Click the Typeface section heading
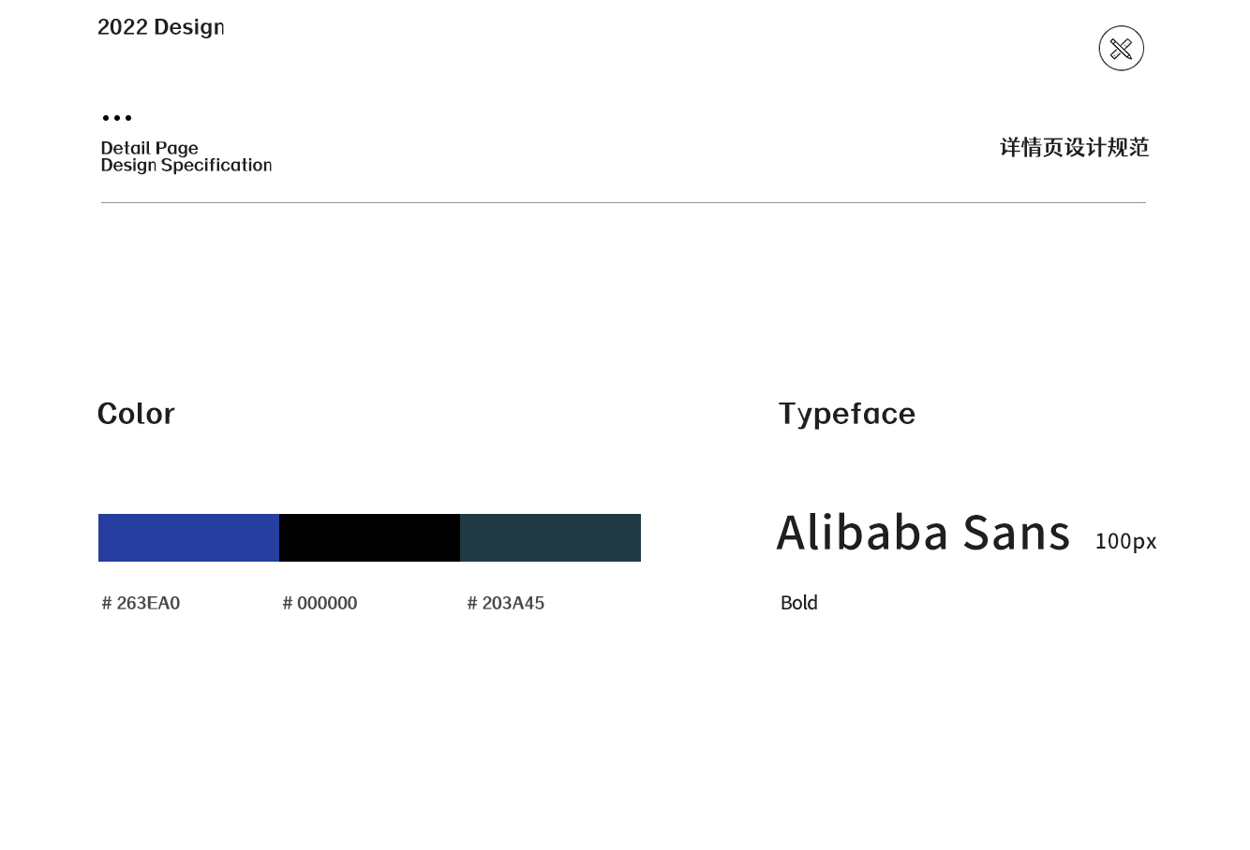Screen dimensions: 1250x850 click(x=846, y=414)
